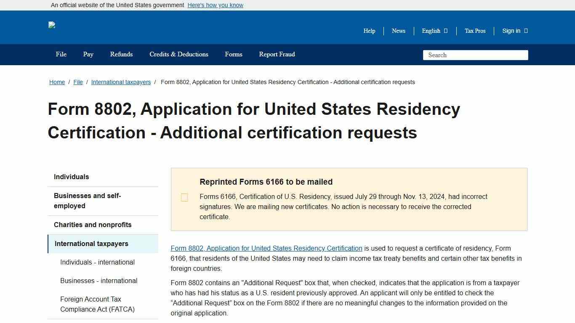This screenshot has width=575, height=323.
Task: Select Individuals in the sidebar
Action: (x=71, y=177)
